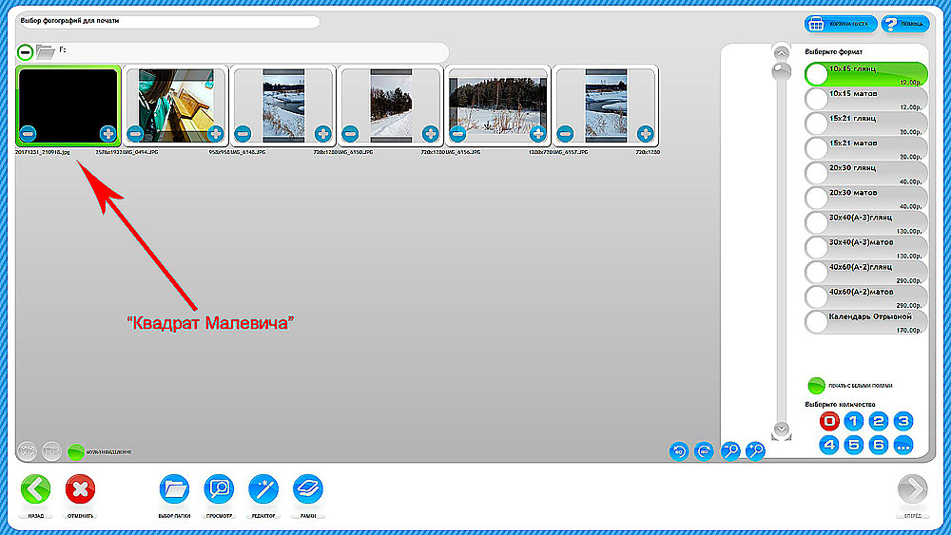Open the Рамки (frames) tool
The height and width of the screenshot is (535, 951).
307,489
